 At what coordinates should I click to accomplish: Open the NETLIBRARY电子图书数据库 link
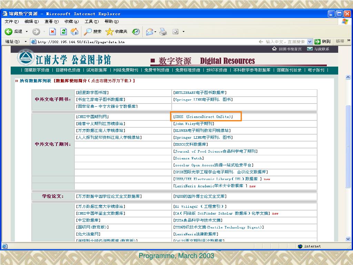(x=200, y=92)
